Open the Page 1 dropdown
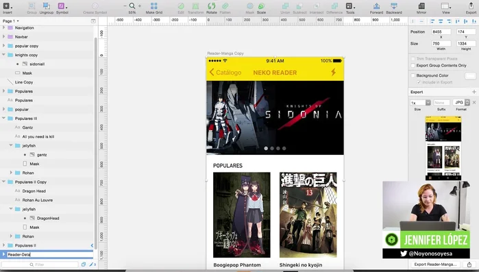The width and height of the screenshot is (479, 272). 11,21
